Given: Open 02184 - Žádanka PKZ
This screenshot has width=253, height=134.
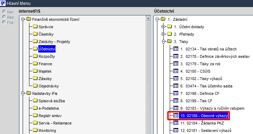Looking at the screenshot, I should coord(202,123).
